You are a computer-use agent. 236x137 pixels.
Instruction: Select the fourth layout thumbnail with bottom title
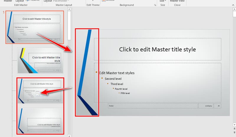(x=40, y=121)
